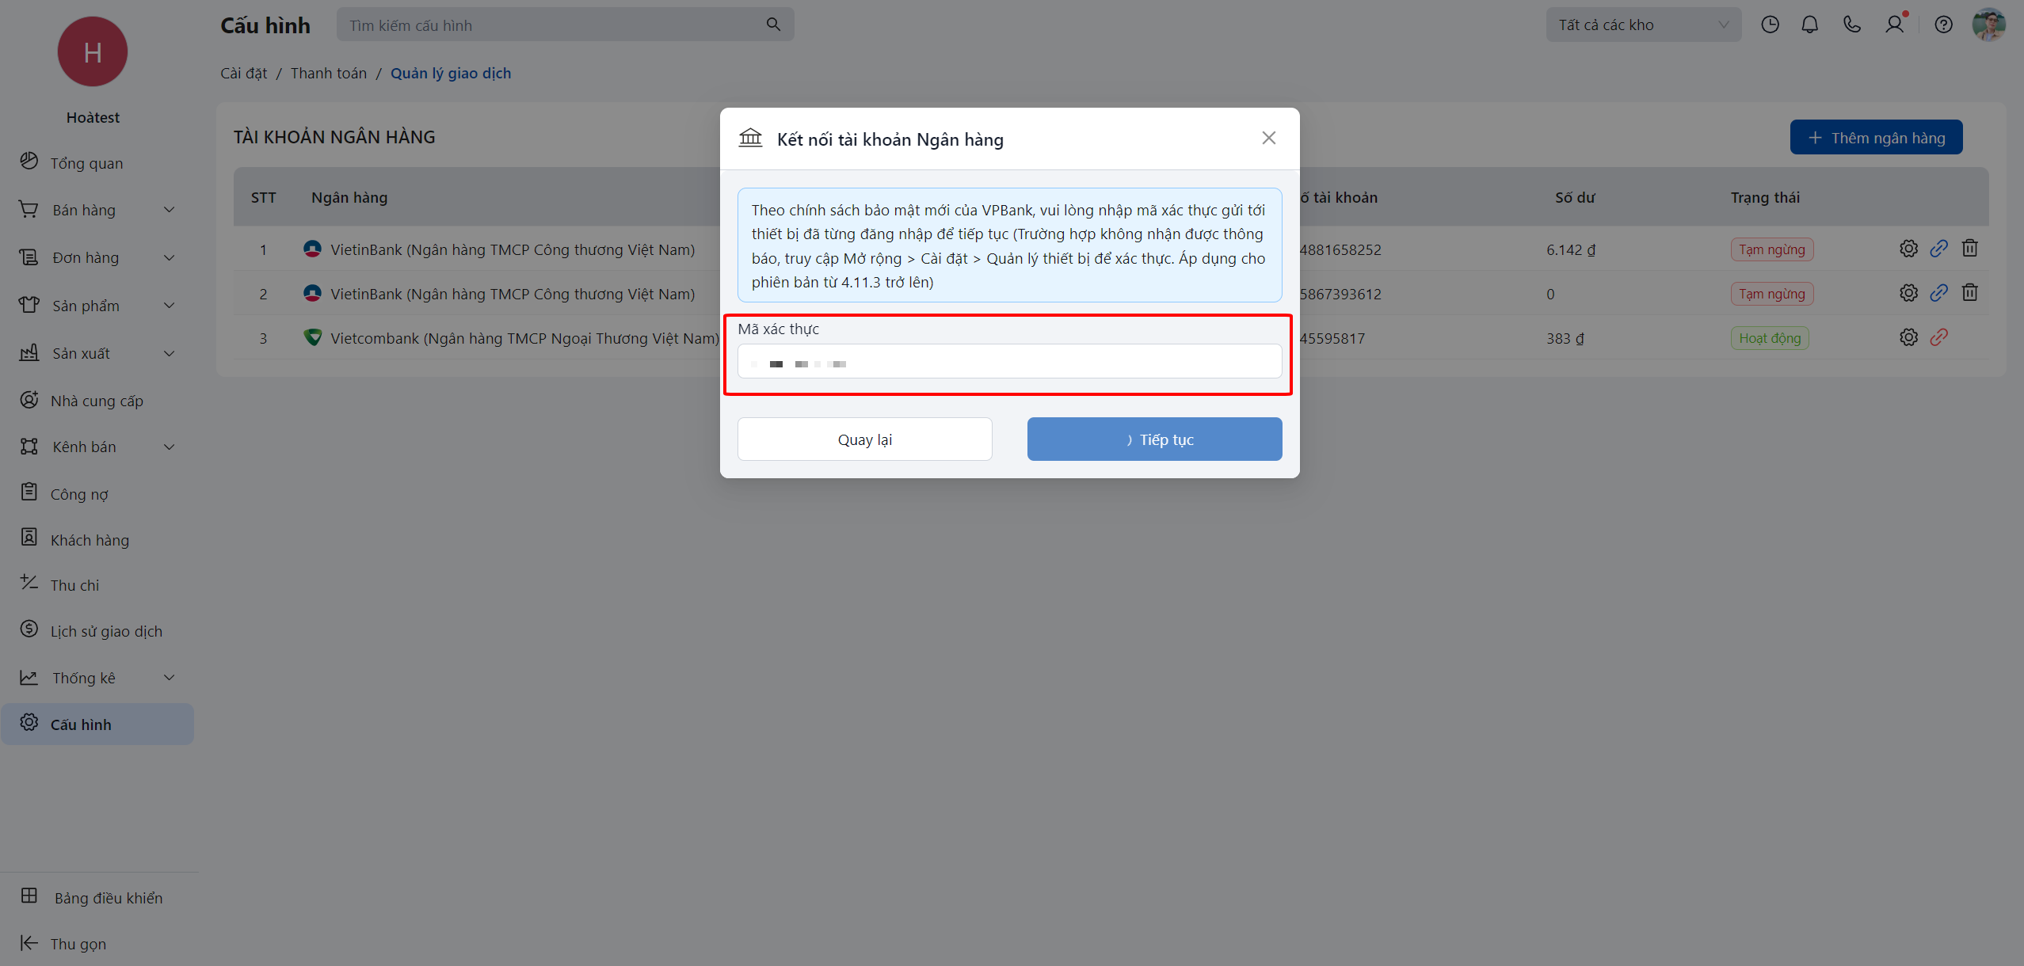Click delete trash icon for first VietinBank
This screenshot has width=2024, height=966.
coord(1970,249)
